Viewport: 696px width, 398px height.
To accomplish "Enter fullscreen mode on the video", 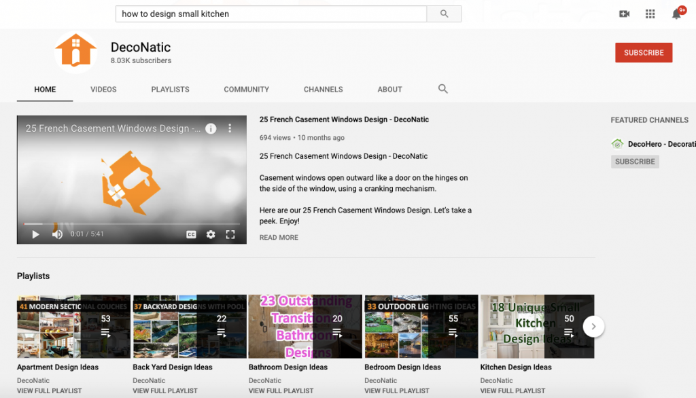I will coord(230,234).
